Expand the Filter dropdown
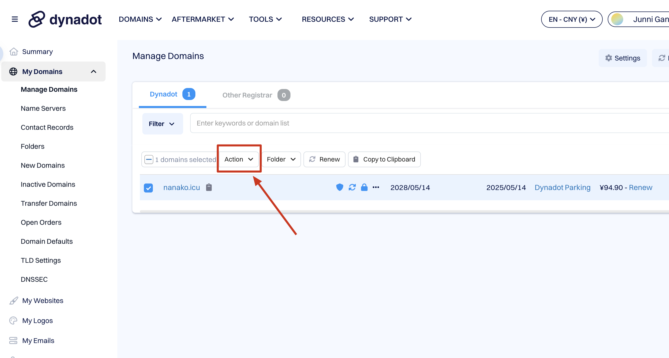This screenshot has height=358, width=669. [162, 124]
